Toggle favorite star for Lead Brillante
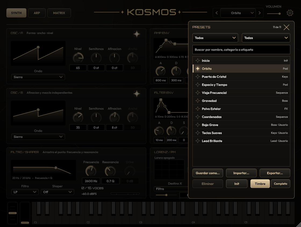This screenshot has width=301, height=227. [198, 141]
